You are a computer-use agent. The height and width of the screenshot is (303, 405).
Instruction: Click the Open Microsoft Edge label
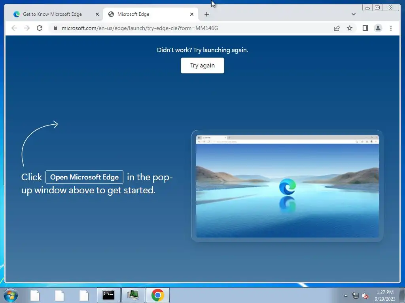pos(84,177)
